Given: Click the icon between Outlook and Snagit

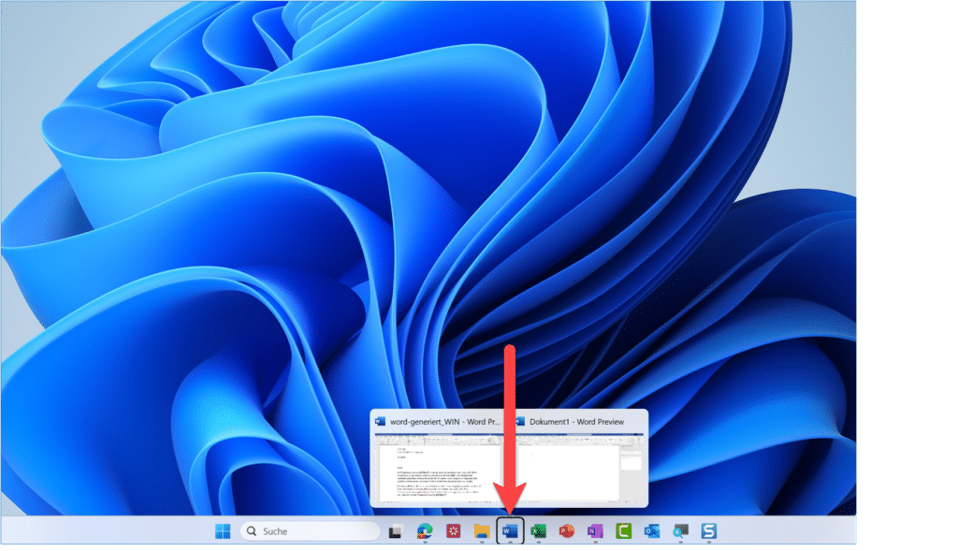Looking at the screenshot, I should tap(681, 531).
